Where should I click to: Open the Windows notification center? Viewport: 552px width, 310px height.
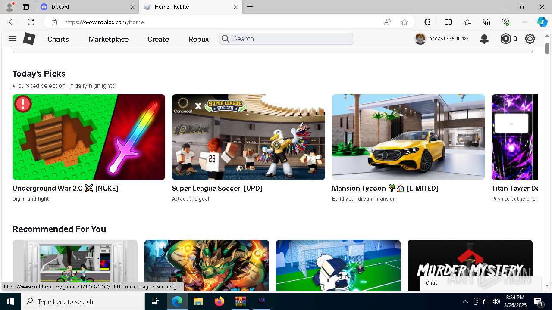click(539, 302)
